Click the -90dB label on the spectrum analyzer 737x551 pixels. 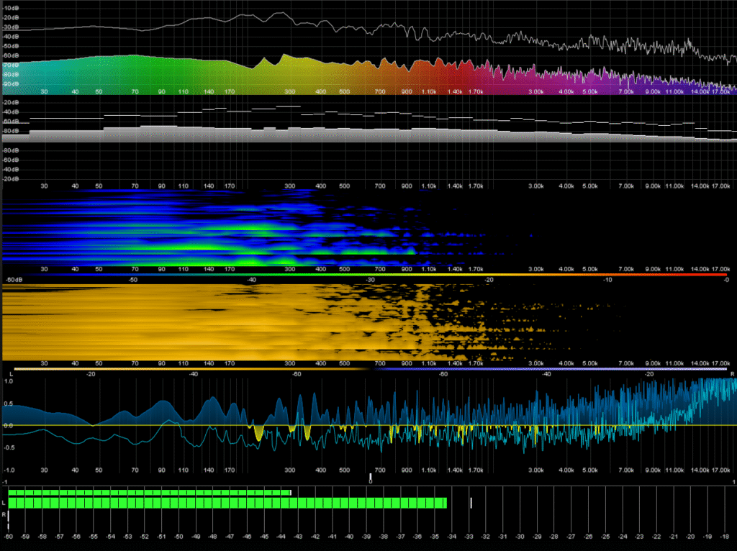point(11,84)
